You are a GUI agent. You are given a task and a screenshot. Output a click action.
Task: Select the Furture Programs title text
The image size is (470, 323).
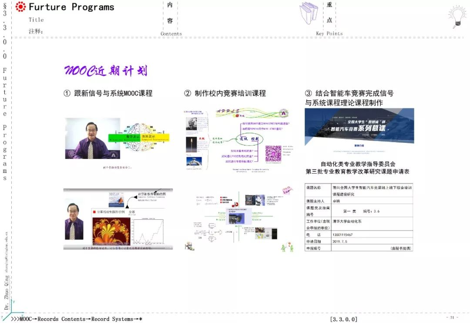pyautogui.click(x=71, y=7)
